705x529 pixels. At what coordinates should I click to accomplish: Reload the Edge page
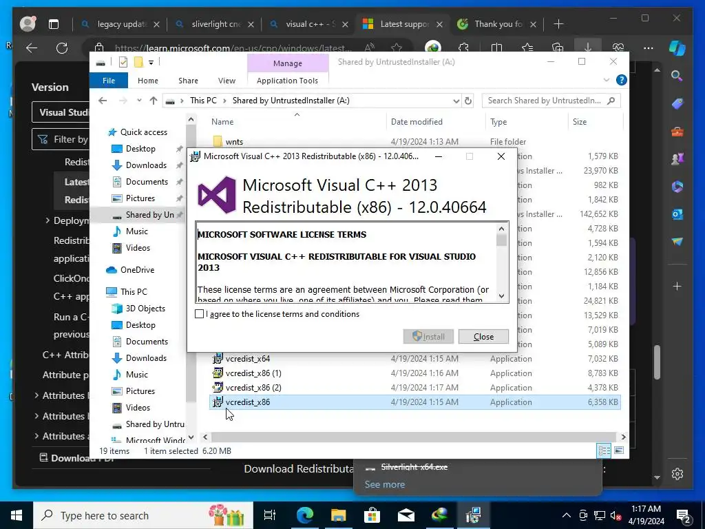point(61,48)
